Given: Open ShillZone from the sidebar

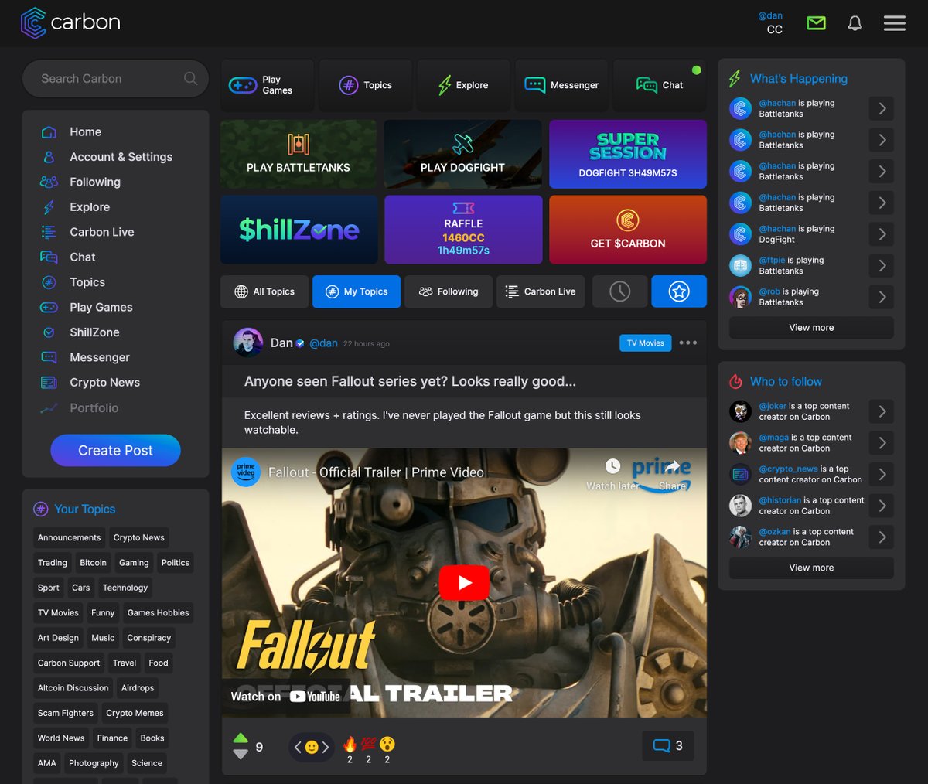Looking at the screenshot, I should coord(94,332).
